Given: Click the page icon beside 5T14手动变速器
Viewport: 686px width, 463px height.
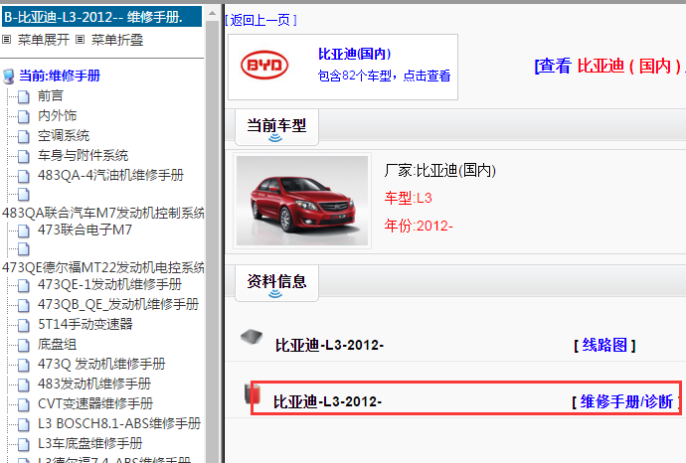Looking at the screenshot, I should click(x=24, y=325).
